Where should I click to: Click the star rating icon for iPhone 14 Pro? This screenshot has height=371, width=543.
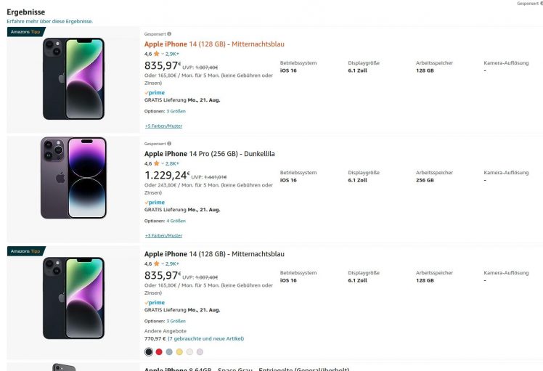156,164
